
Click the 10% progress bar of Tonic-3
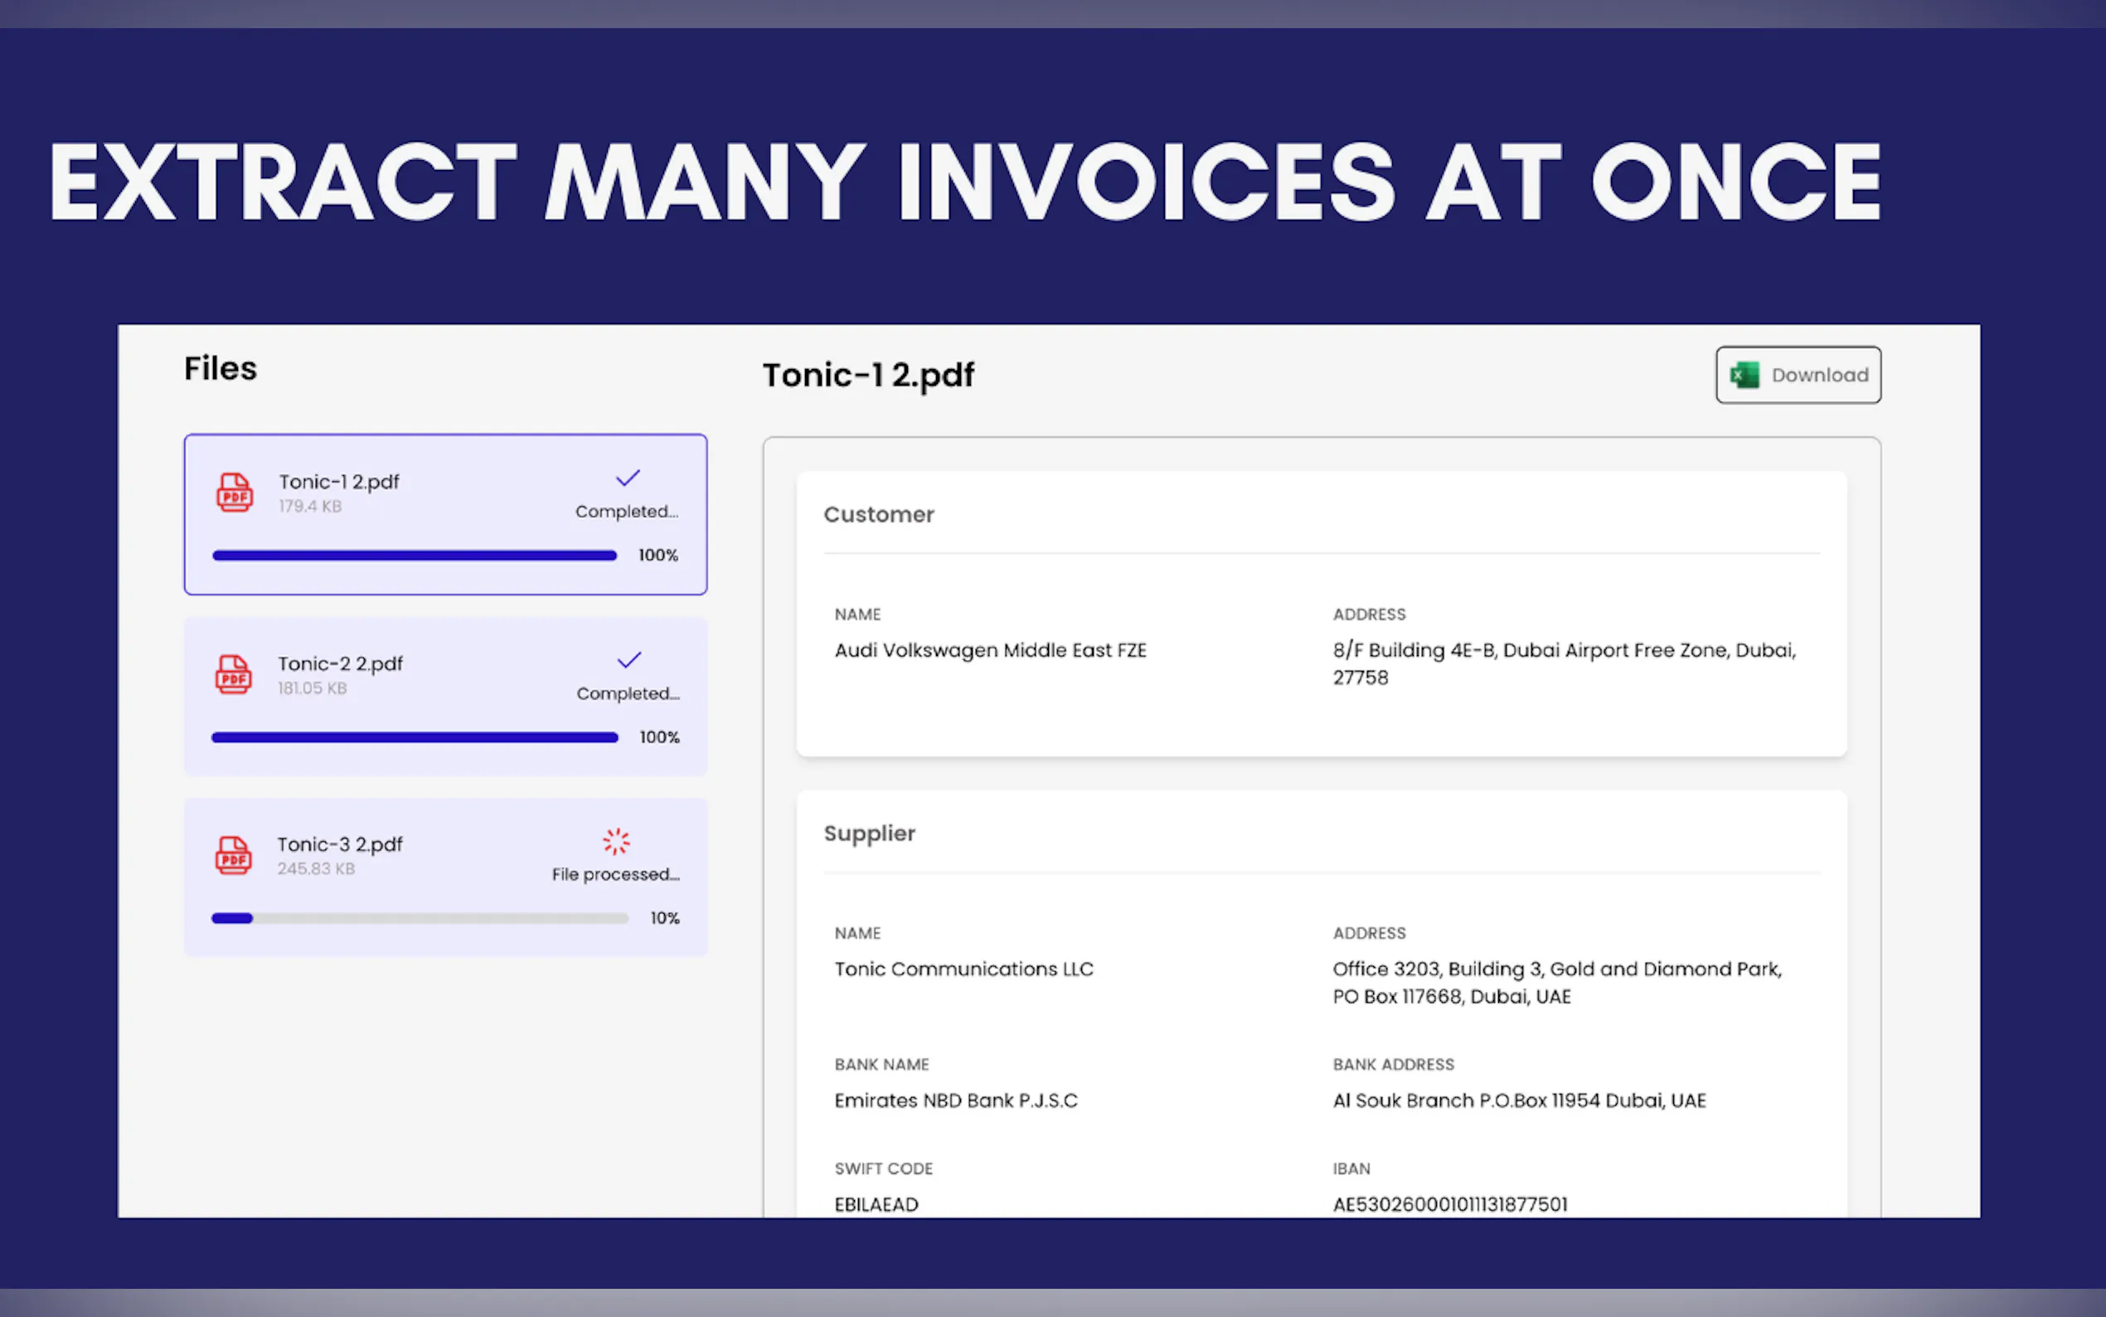tap(419, 918)
